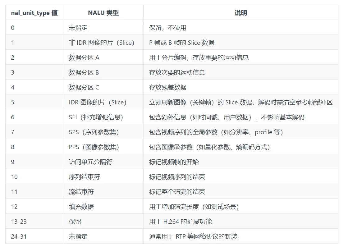Click the "SPS（序列参数集）" cell
Screen dimensions: 348x247
(94, 132)
